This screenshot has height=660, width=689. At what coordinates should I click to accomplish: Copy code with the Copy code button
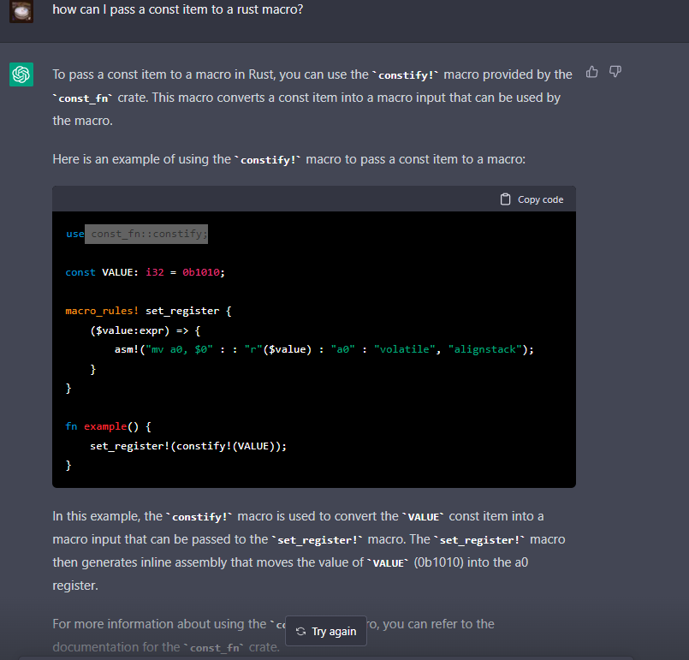(x=532, y=199)
